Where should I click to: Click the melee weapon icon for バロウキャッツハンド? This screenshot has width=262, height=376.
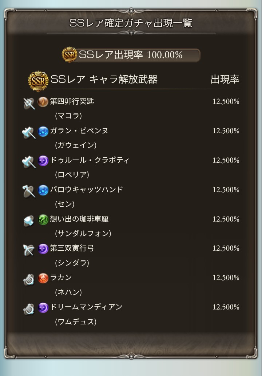pyautogui.click(x=29, y=191)
